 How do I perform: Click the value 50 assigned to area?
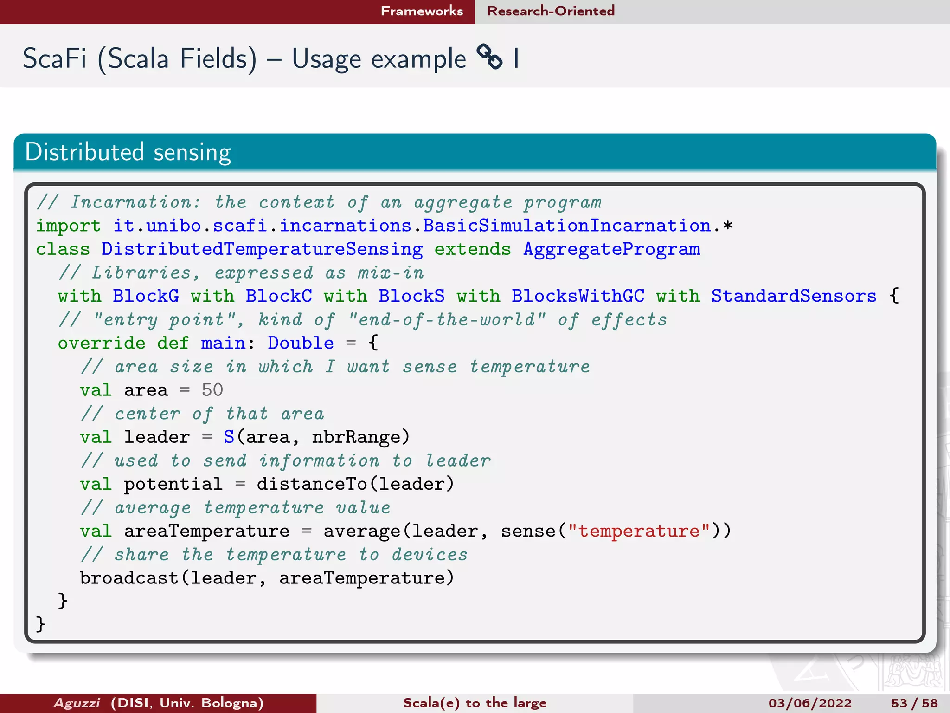212,390
